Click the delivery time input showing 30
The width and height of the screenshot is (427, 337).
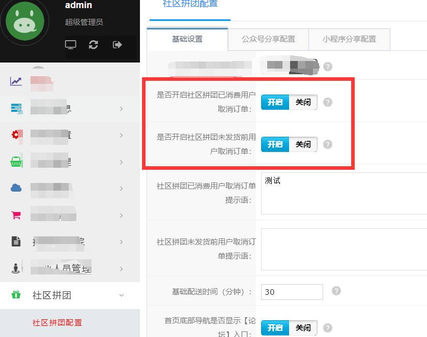click(292, 291)
